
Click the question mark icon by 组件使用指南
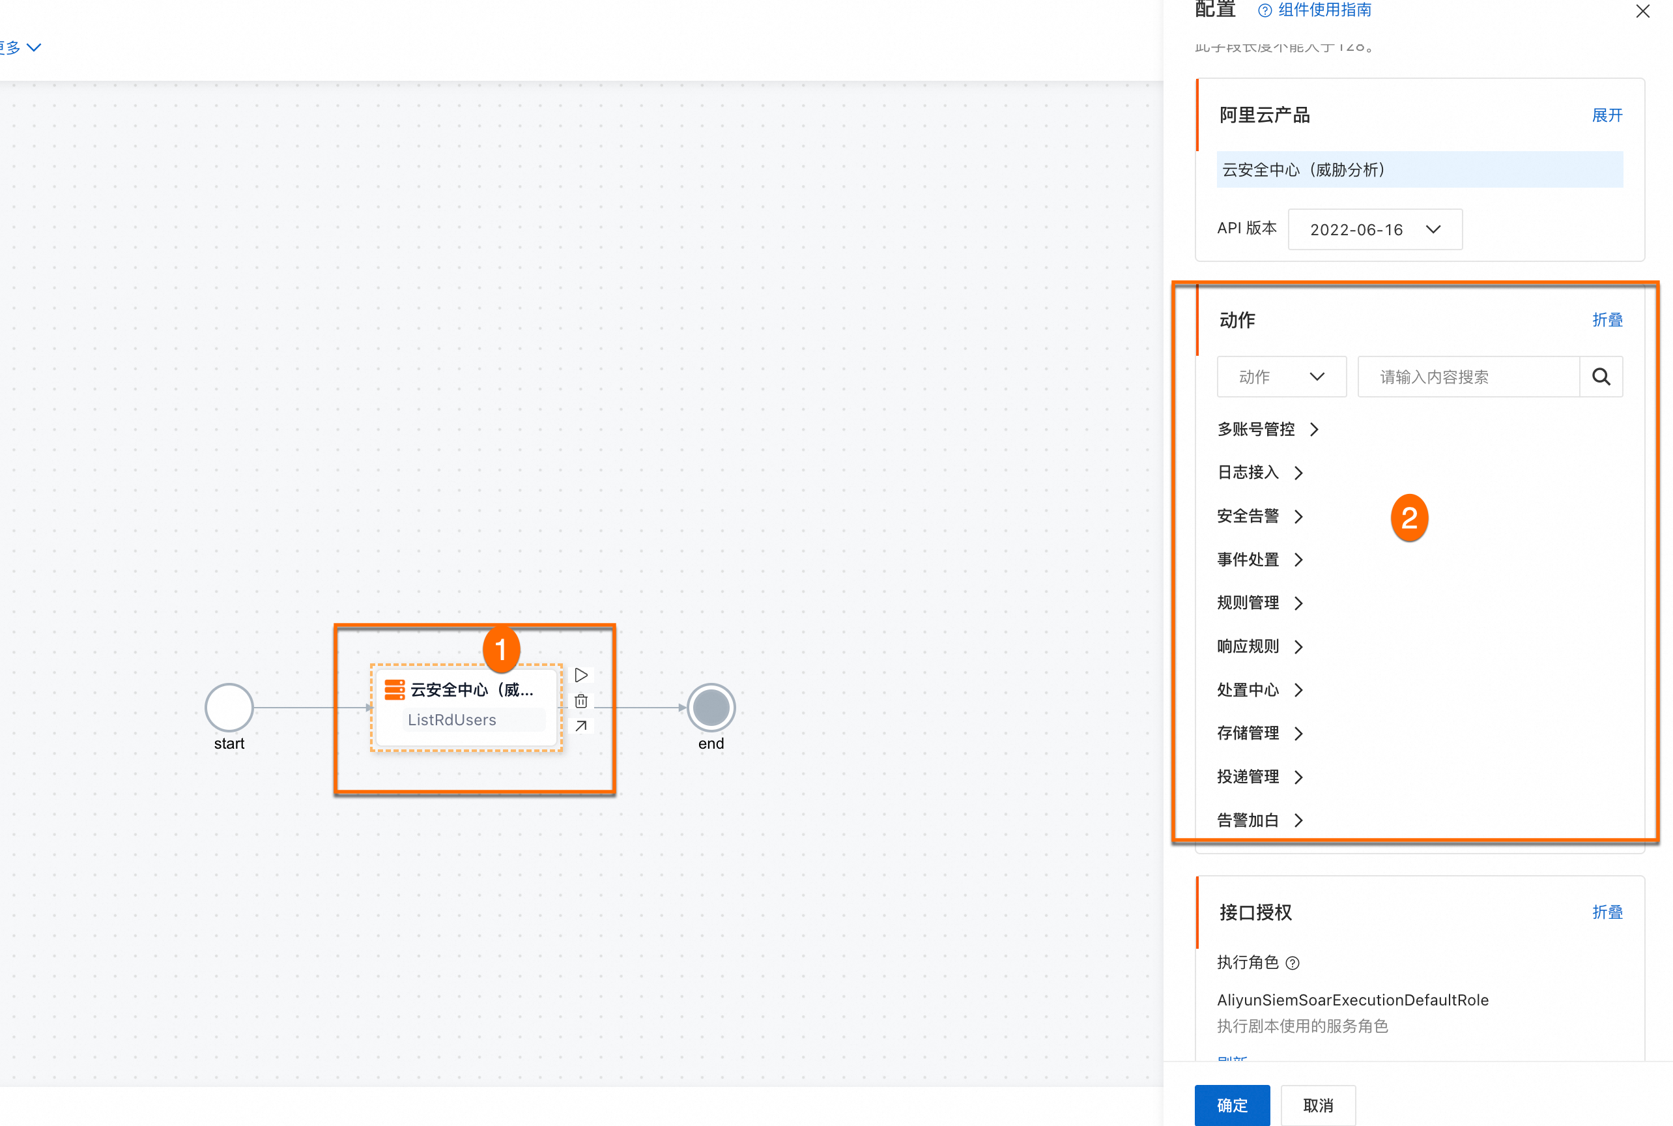1265,11
